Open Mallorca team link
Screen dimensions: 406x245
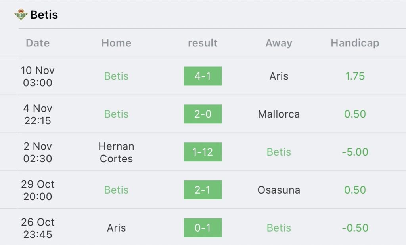click(x=279, y=114)
